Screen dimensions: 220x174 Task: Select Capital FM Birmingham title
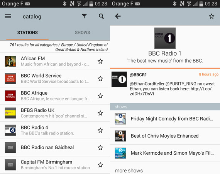tap(47, 162)
